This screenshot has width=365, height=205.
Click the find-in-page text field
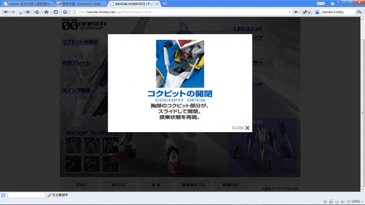pos(26,195)
